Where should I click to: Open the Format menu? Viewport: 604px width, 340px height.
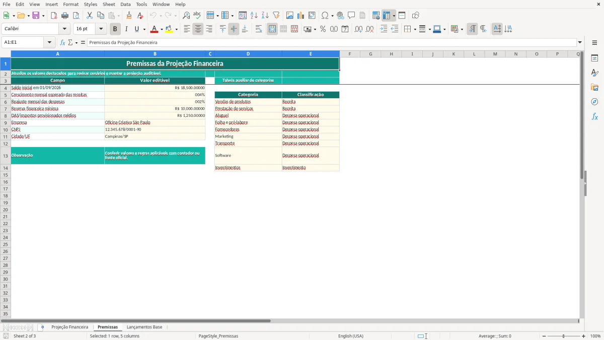(70, 4)
